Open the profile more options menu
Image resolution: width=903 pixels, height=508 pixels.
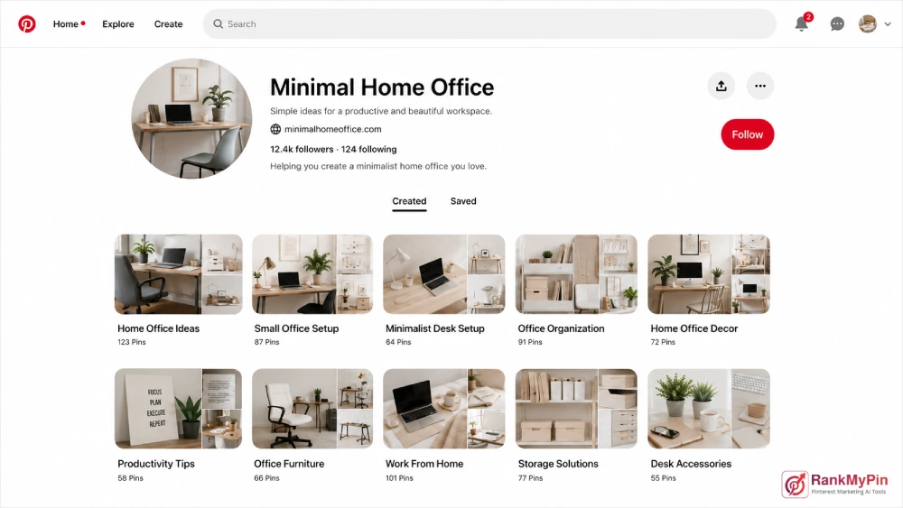point(760,87)
